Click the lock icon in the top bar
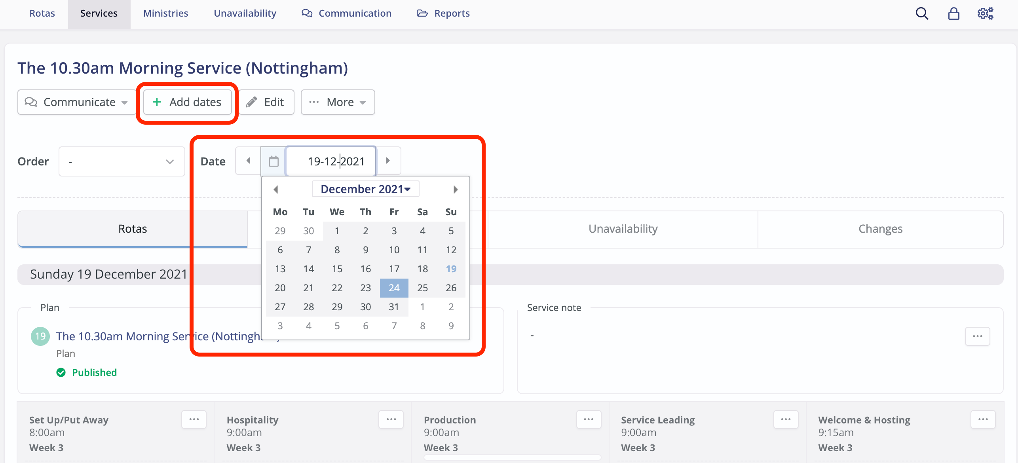Screen dimensions: 1018x463 [954, 13]
